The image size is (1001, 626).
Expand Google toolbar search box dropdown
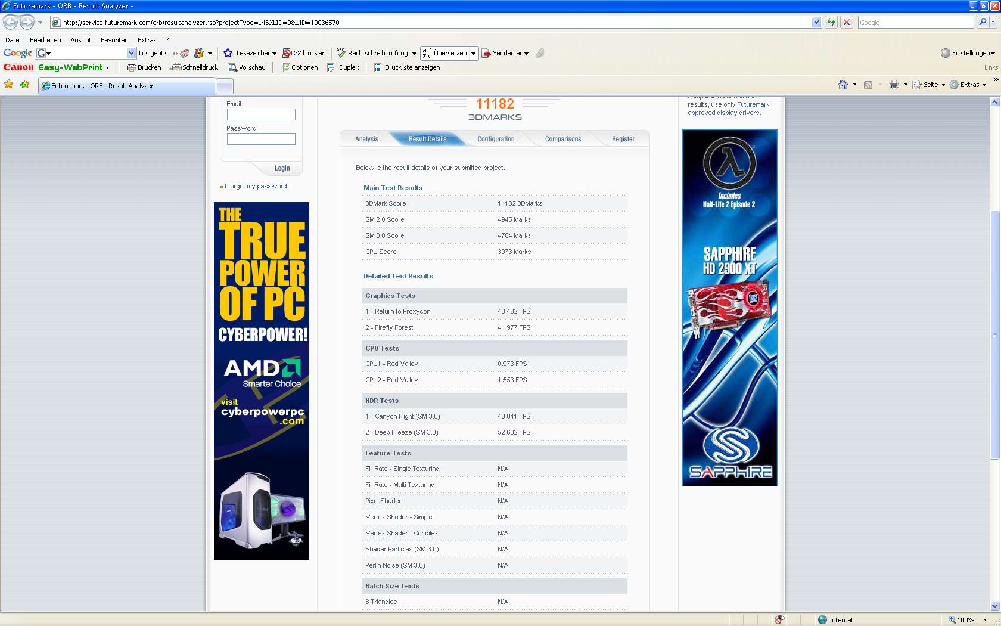click(x=131, y=53)
